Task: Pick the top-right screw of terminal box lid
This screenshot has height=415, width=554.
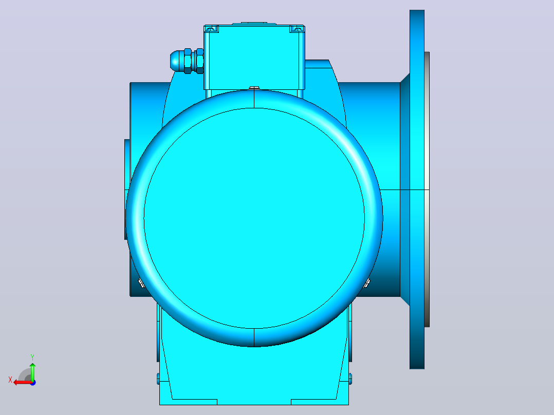Action: (x=297, y=29)
